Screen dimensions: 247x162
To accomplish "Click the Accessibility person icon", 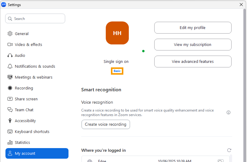I will pos(10,121).
